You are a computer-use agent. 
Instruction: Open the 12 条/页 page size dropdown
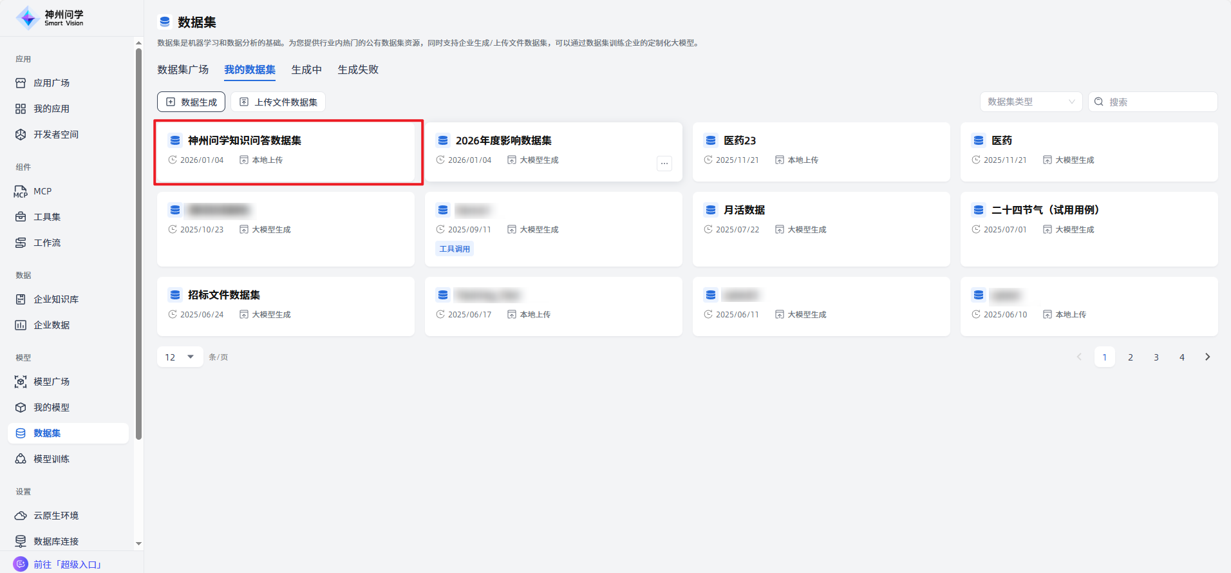(180, 357)
